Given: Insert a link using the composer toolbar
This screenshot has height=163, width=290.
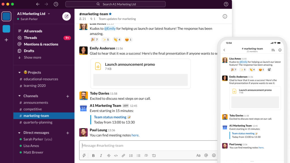Looking at the screenshot, I should [123, 155].
